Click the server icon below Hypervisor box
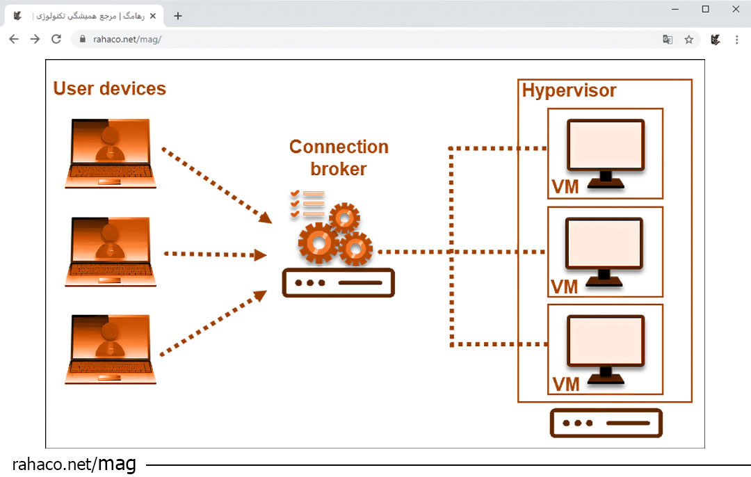 (x=606, y=423)
